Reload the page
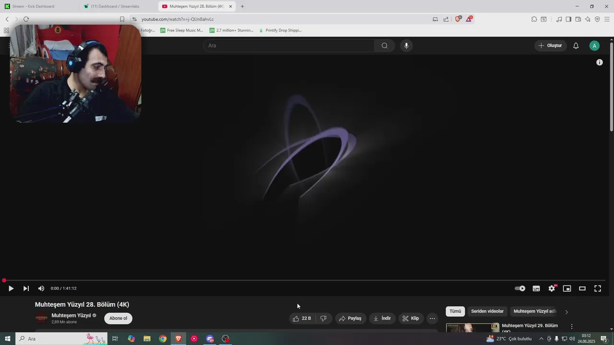Image resolution: width=614 pixels, height=345 pixels. 26,19
